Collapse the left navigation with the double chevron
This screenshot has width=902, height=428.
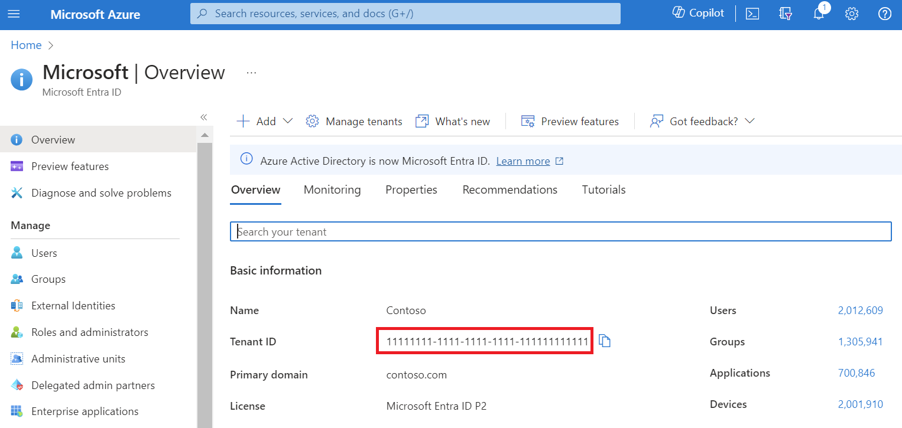(x=204, y=117)
